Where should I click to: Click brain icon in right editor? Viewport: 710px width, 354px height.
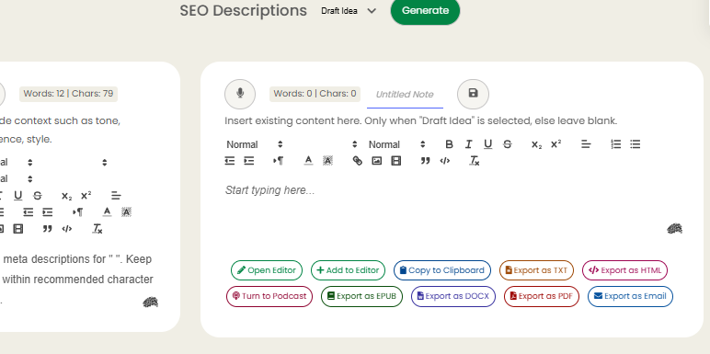click(675, 229)
